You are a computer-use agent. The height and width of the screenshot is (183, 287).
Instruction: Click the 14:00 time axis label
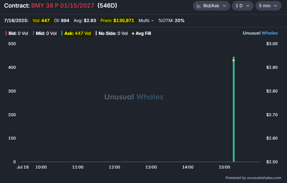tap(188, 167)
